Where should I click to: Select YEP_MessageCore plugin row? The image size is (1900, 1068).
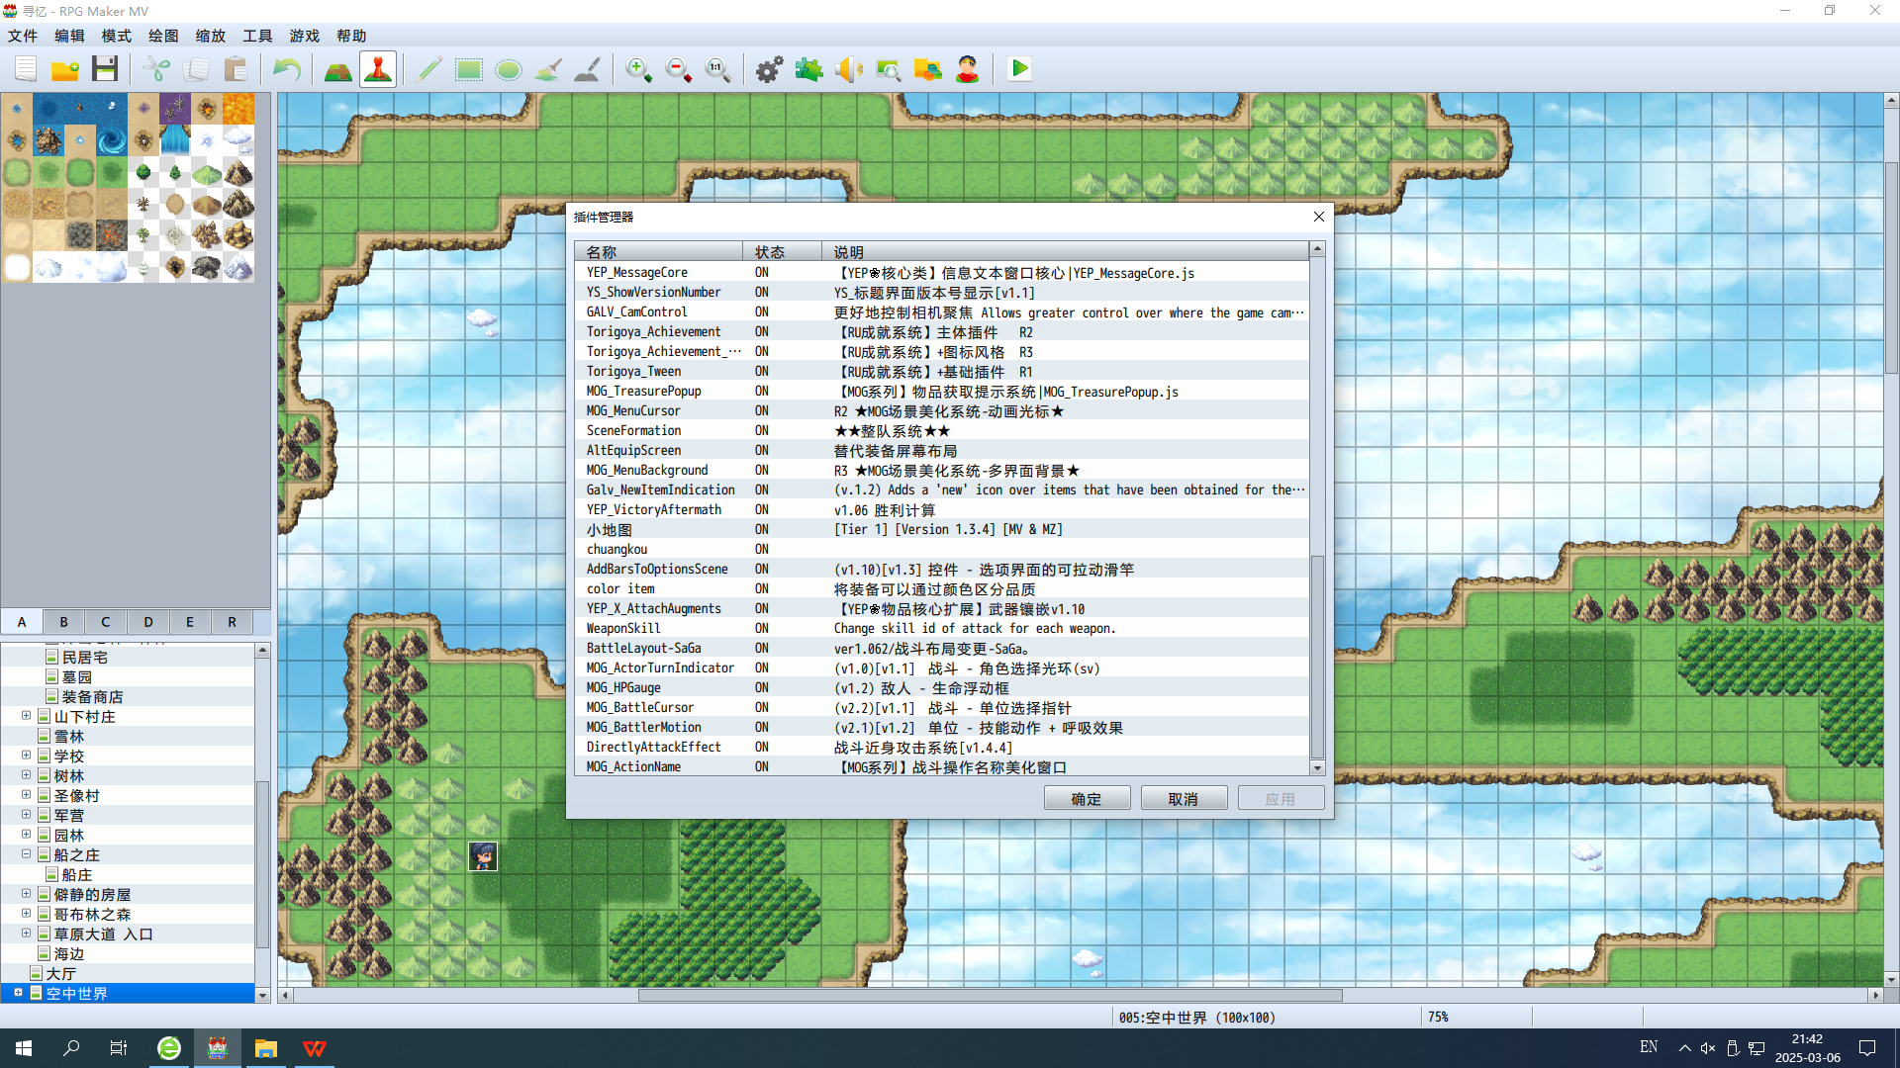[942, 272]
